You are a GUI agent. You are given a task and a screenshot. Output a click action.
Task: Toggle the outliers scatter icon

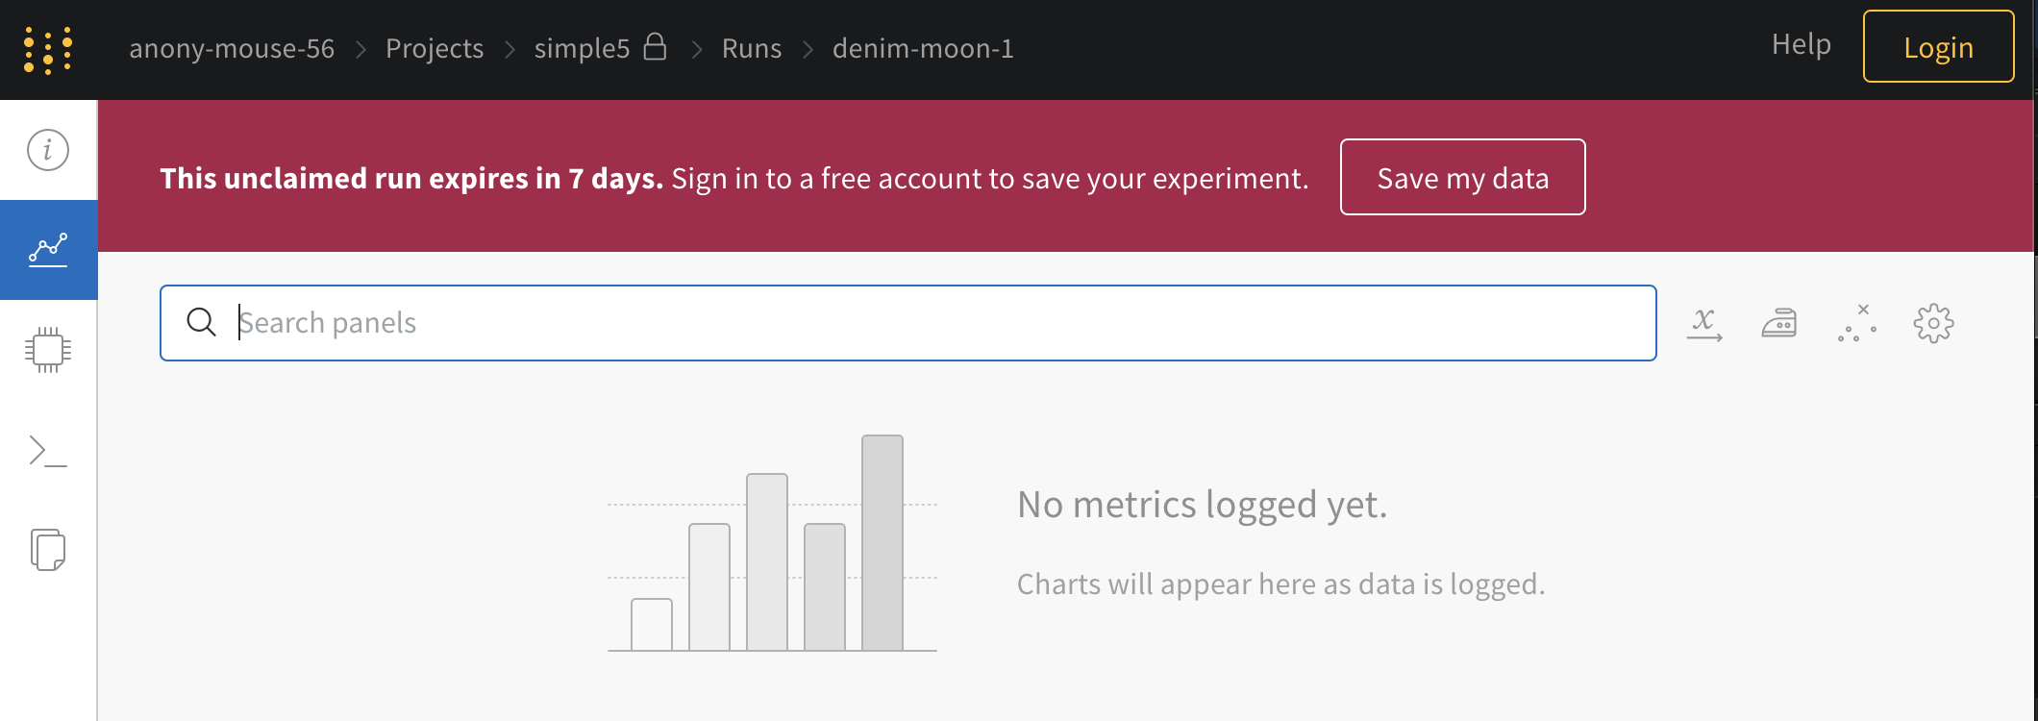click(x=1857, y=324)
